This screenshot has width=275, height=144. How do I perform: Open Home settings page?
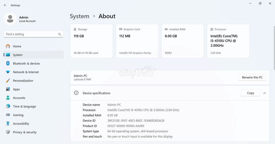[34, 46]
